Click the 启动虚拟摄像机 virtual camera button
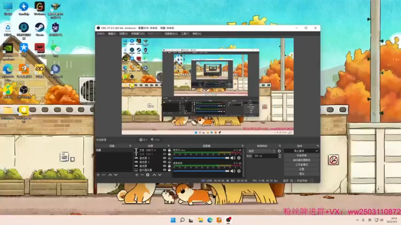 (302, 160)
